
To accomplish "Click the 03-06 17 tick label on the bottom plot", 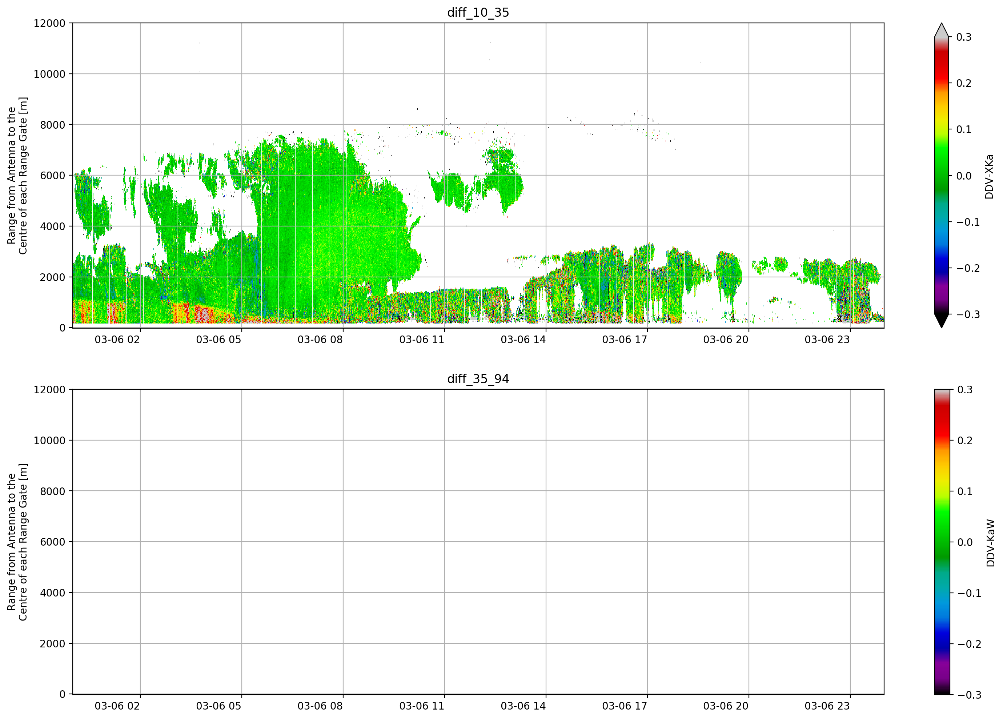I will pos(625,706).
